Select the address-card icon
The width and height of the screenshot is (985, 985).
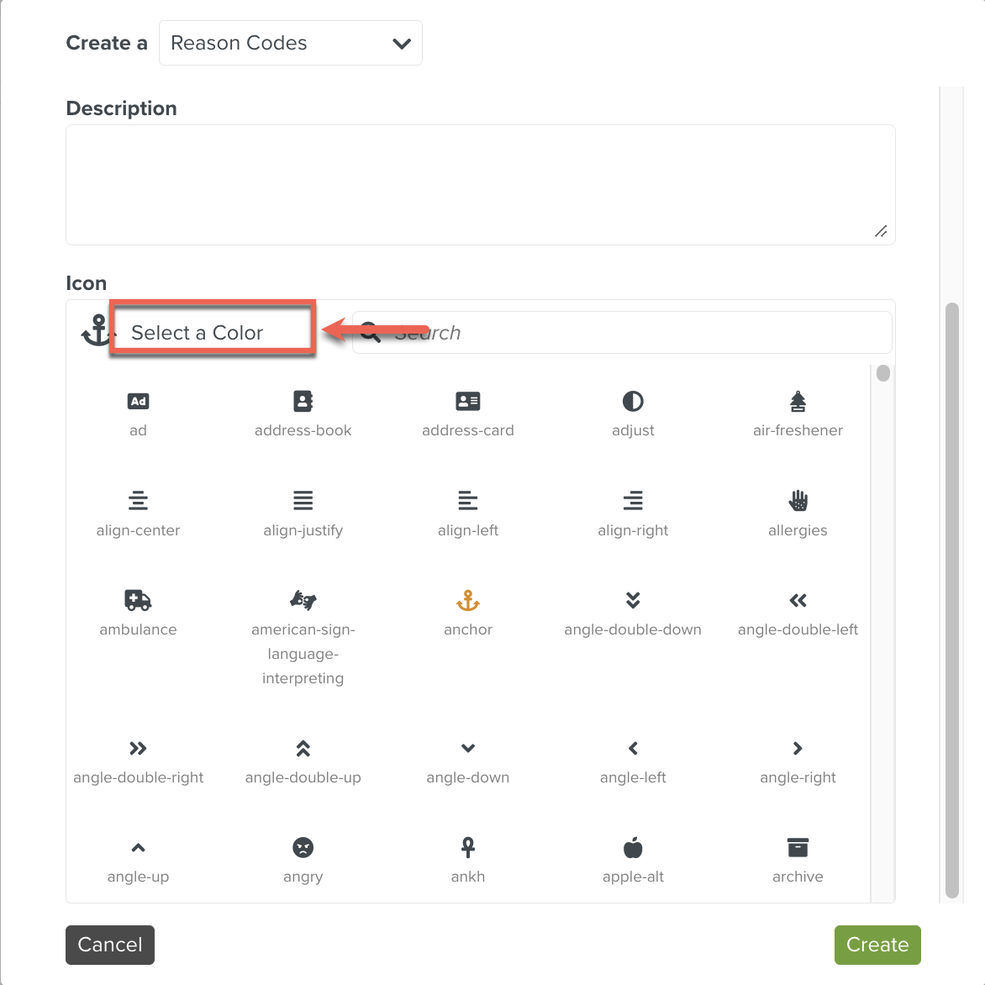[x=468, y=402]
